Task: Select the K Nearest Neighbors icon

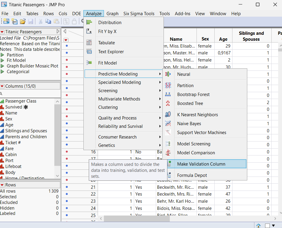Action: [168, 114]
